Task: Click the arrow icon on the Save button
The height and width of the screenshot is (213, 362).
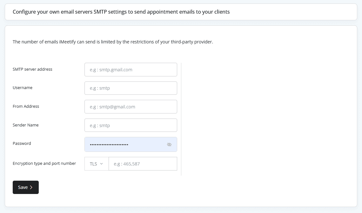Action: 31,187
